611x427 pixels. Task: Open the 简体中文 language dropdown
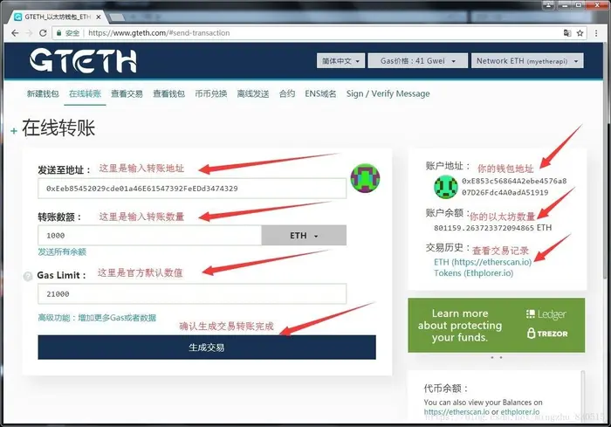click(340, 61)
